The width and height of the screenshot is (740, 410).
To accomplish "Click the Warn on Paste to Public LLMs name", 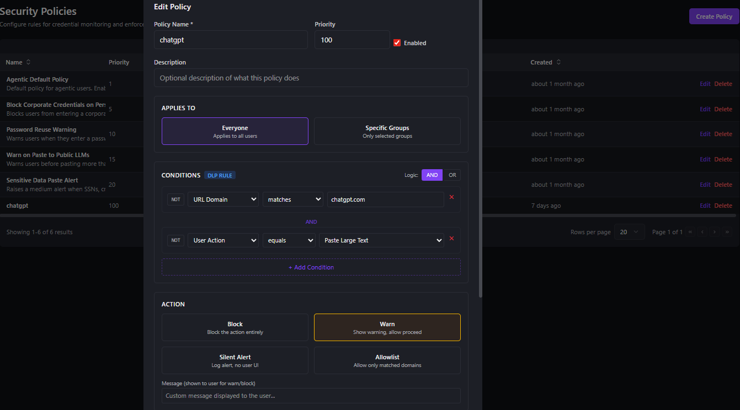I will tap(48, 155).
